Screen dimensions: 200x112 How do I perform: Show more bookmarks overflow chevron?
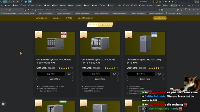tap(198, 13)
